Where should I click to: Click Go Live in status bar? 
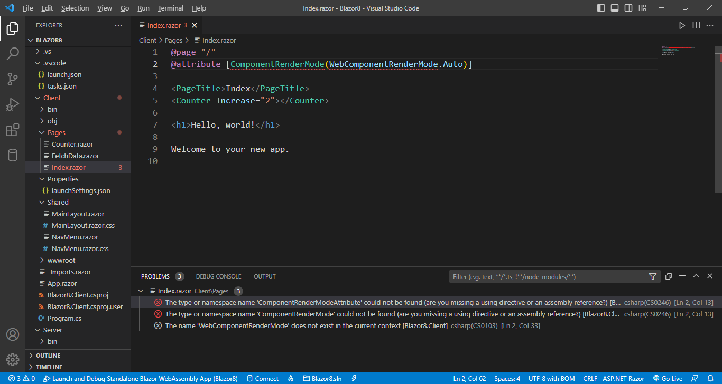668,379
